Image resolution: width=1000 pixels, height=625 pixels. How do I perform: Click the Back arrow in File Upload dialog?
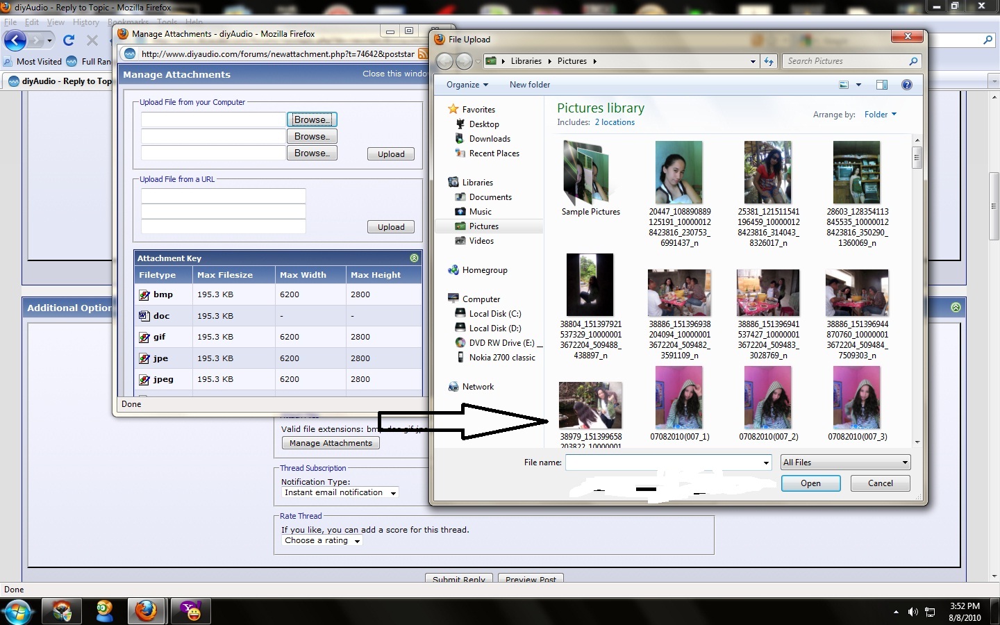444,61
